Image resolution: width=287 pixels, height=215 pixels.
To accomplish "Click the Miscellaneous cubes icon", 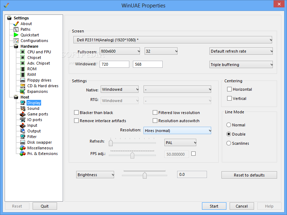I will click(23, 148).
